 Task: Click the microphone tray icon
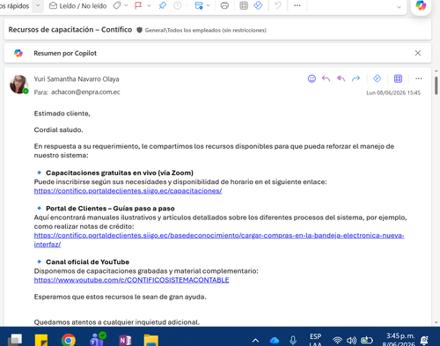coord(293,341)
